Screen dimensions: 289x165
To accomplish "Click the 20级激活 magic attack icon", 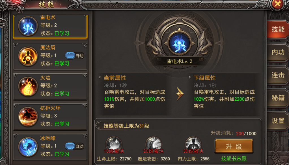I will point(154,144).
